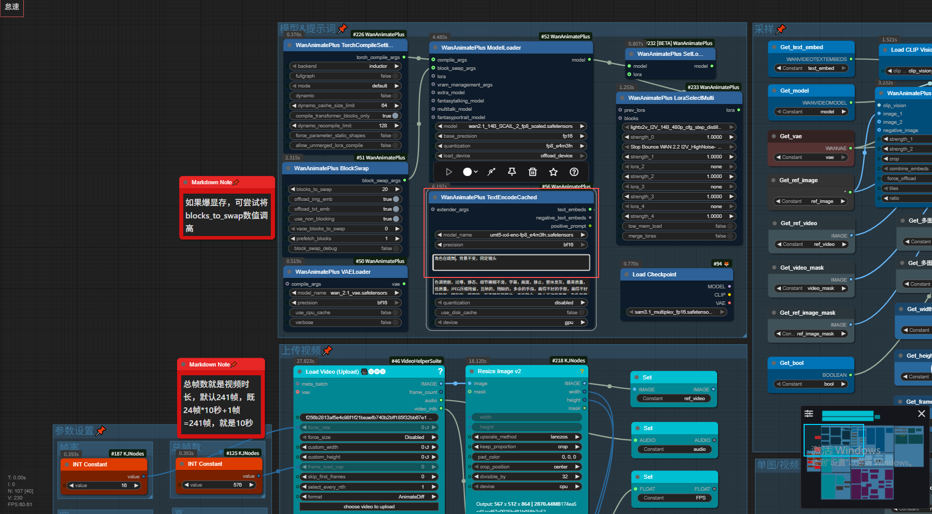Screen dimensions: 932x514
Task: Click the negative prompt text area
Action: [511, 286]
